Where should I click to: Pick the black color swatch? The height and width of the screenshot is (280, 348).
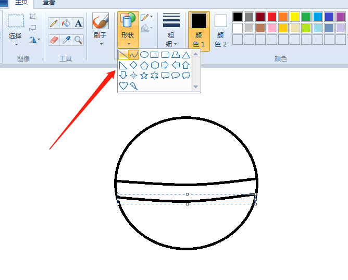tap(238, 17)
